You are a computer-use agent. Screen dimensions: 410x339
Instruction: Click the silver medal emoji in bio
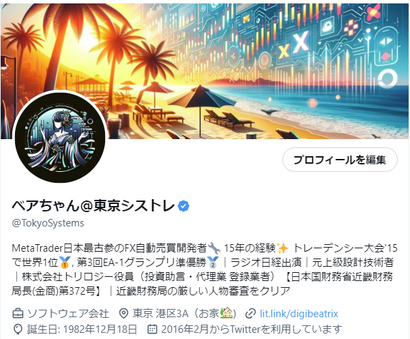(213, 263)
